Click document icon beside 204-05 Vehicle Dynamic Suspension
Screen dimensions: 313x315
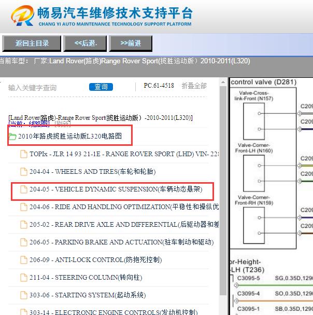tap(24, 189)
